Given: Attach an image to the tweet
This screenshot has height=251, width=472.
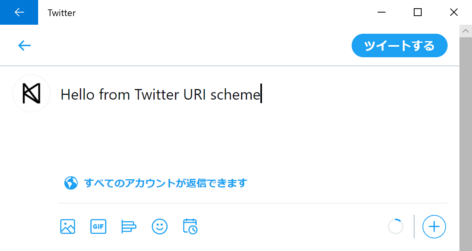Looking at the screenshot, I should (67, 226).
